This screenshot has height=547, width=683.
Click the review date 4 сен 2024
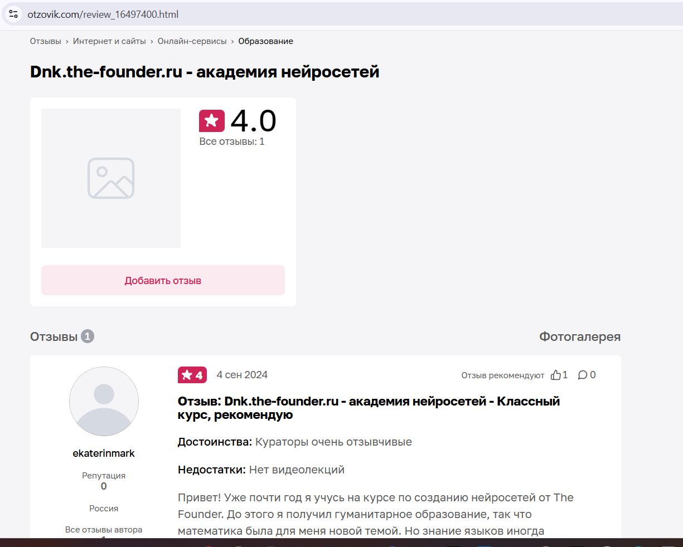[x=242, y=375]
